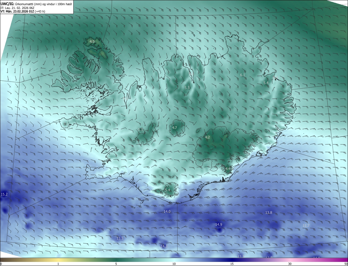The width and height of the screenshot is (348, 266).
Task: Click the 4.4 value label
Action: click(228, 169)
